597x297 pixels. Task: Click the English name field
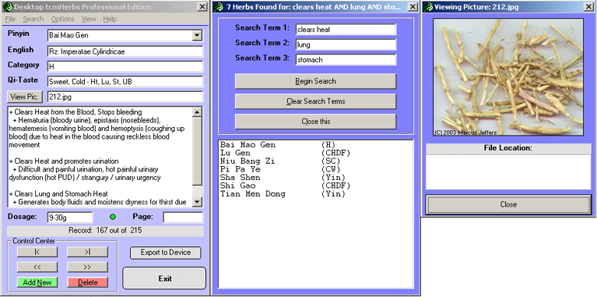pos(126,51)
